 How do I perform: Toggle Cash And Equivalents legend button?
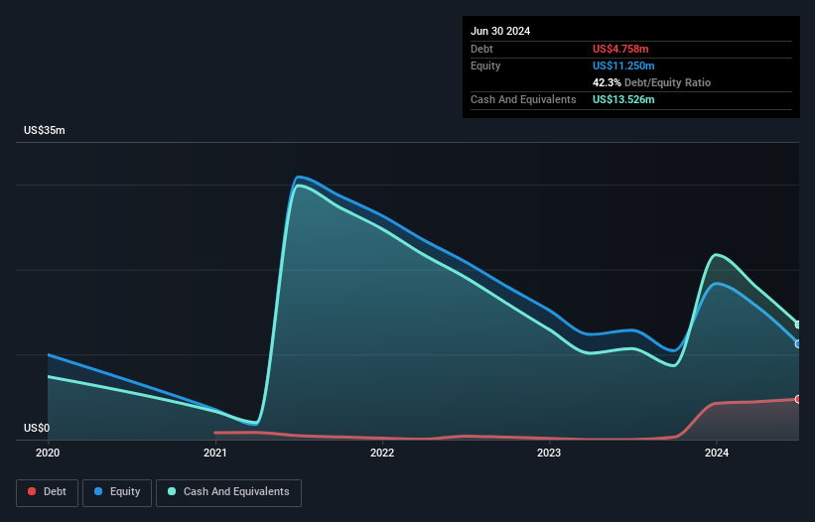(x=228, y=492)
